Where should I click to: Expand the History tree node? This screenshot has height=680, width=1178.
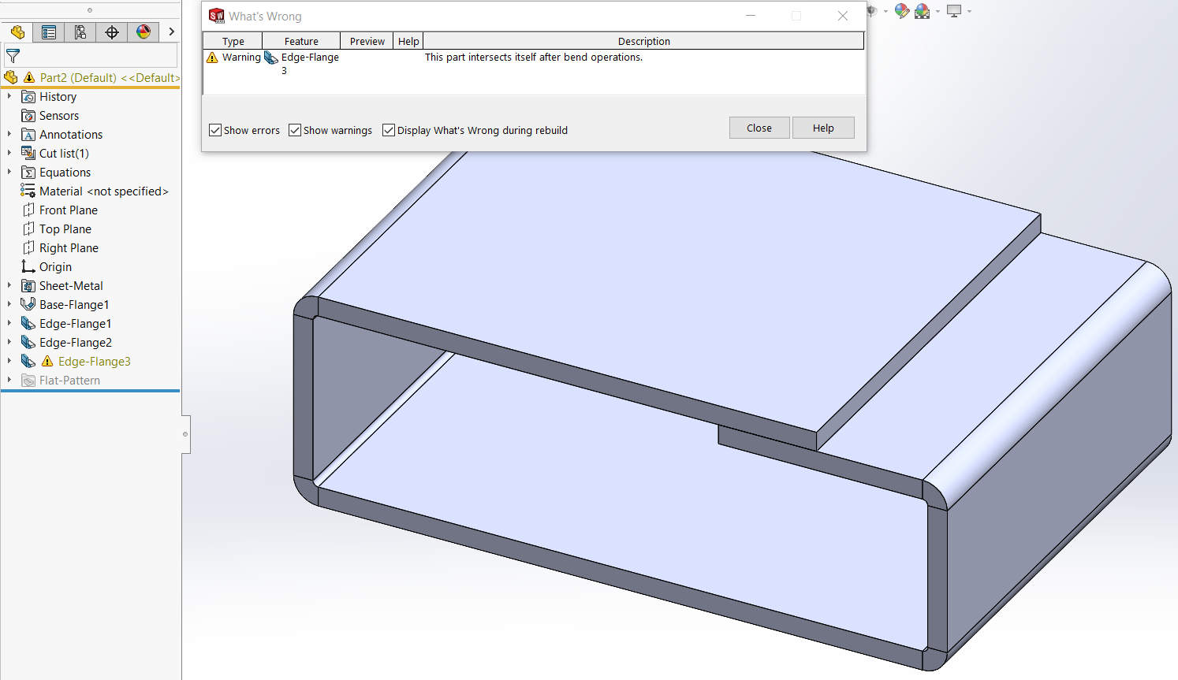pyautogui.click(x=9, y=97)
